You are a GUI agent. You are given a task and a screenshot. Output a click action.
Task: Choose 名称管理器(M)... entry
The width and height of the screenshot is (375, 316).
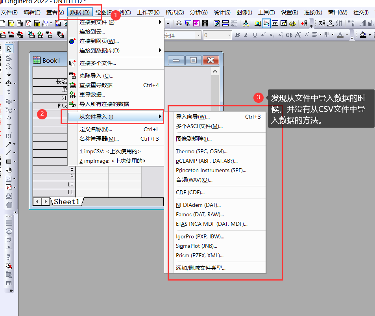click(x=116, y=139)
